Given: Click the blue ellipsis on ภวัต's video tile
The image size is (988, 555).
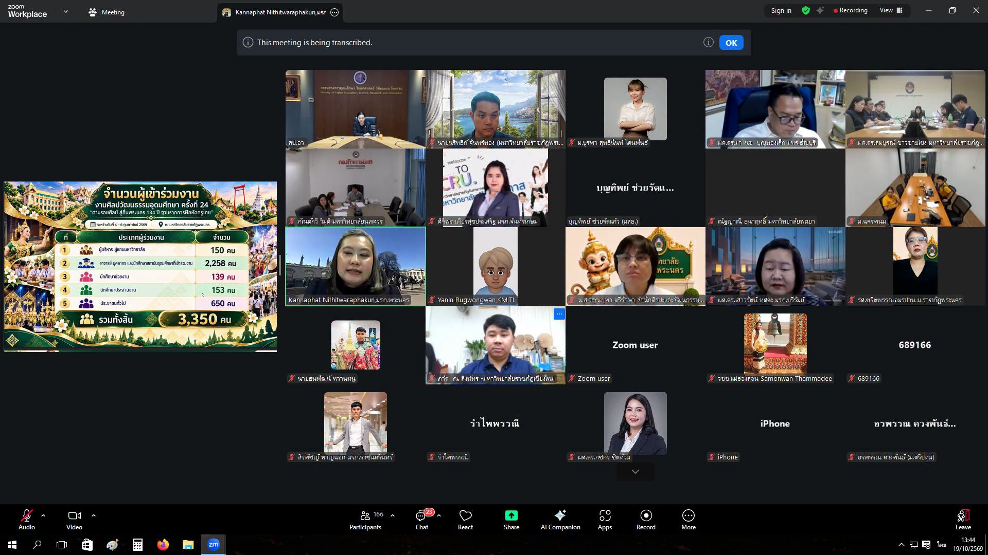Looking at the screenshot, I should click(x=559, y=313).
